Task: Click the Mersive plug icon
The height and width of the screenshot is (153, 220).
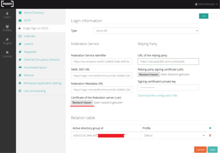Action: tap(20, 75)
